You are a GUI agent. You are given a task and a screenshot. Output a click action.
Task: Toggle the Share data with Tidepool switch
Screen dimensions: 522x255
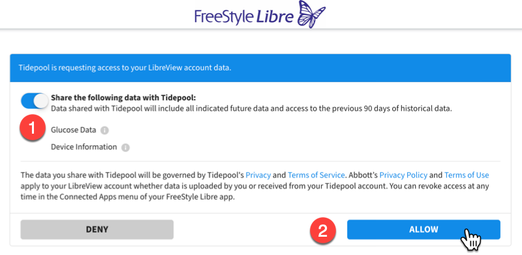point(35,101)
